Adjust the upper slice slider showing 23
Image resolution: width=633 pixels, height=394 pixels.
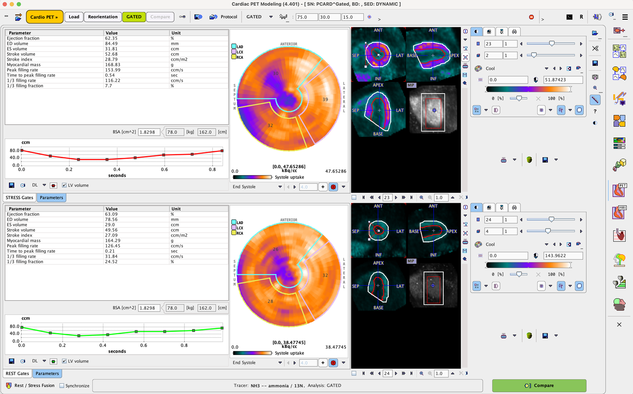[x=551, y=44]
